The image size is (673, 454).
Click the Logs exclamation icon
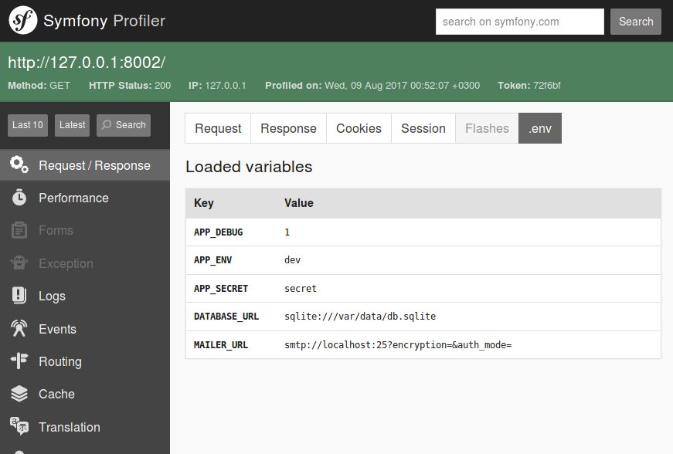coord(19,296)
